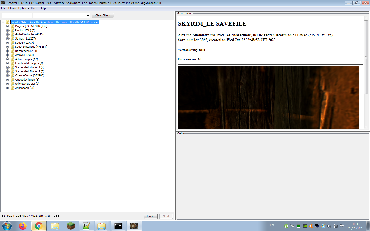The width and height of the screenshot is (370, 231).
Task: Click the save screenshot thumbnail image
Action: pos(269,97)
